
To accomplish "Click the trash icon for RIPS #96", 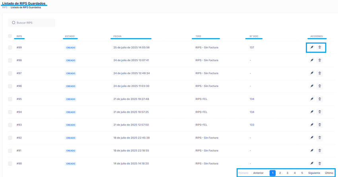I will pos(320,86).
